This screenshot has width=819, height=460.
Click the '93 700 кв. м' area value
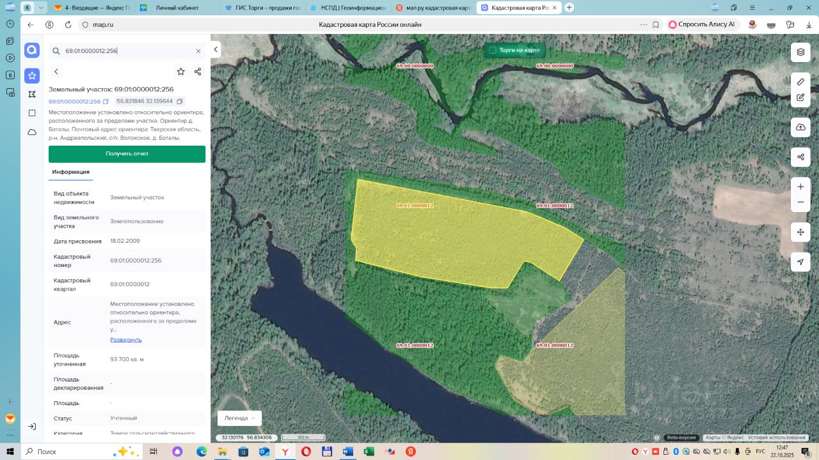coord(127,359)
